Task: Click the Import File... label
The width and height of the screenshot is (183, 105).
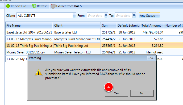Action: coord(19,6)
